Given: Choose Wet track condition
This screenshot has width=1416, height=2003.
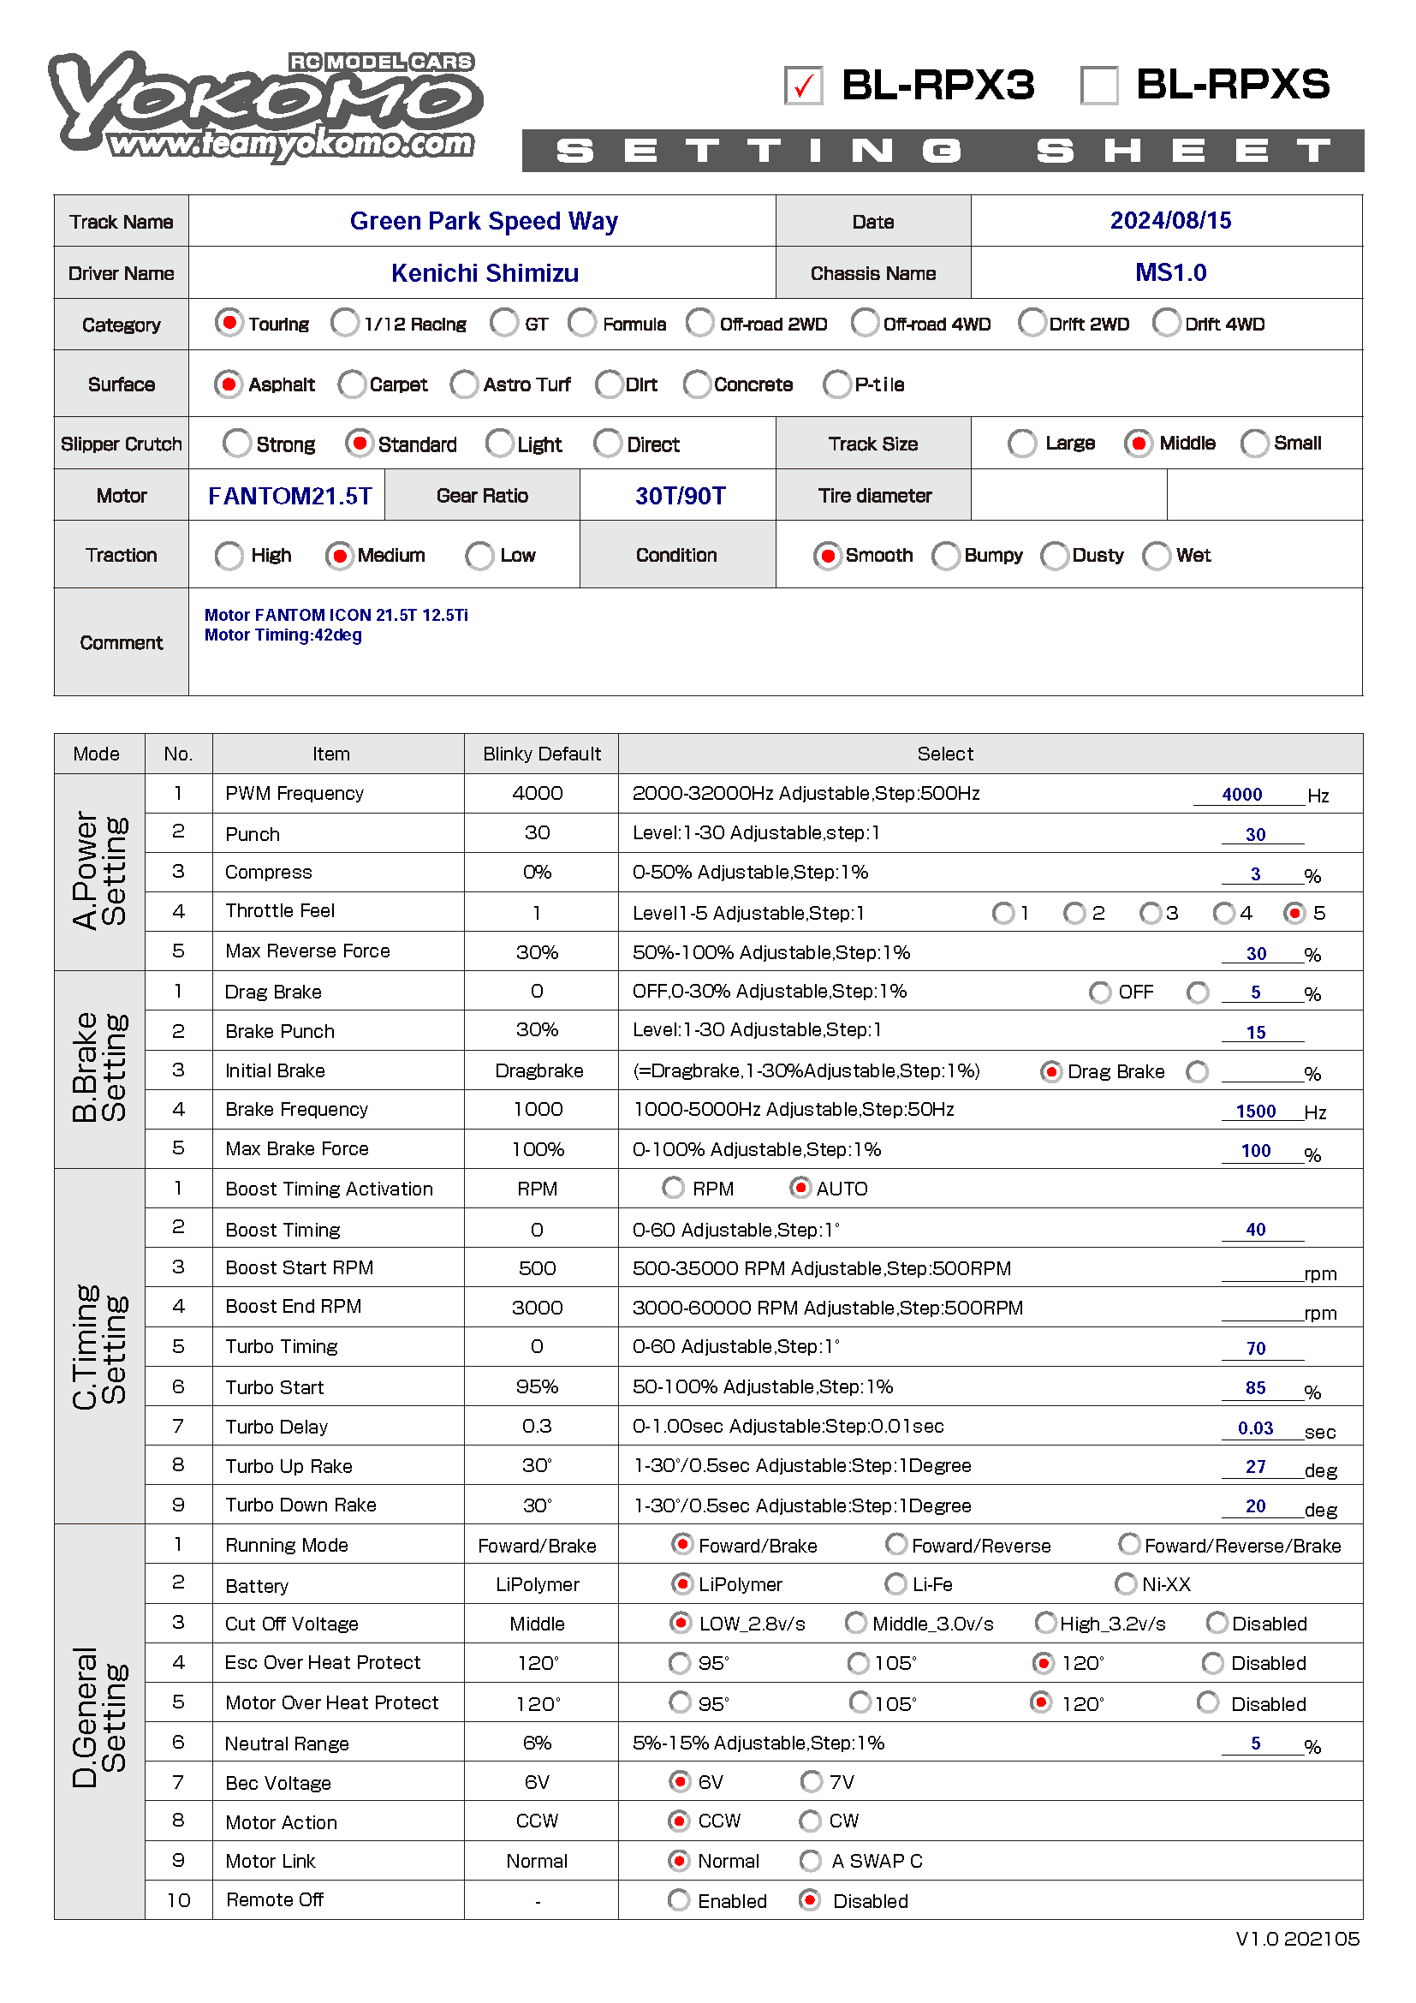Looking at the screenshot, I should point(1156,555).
